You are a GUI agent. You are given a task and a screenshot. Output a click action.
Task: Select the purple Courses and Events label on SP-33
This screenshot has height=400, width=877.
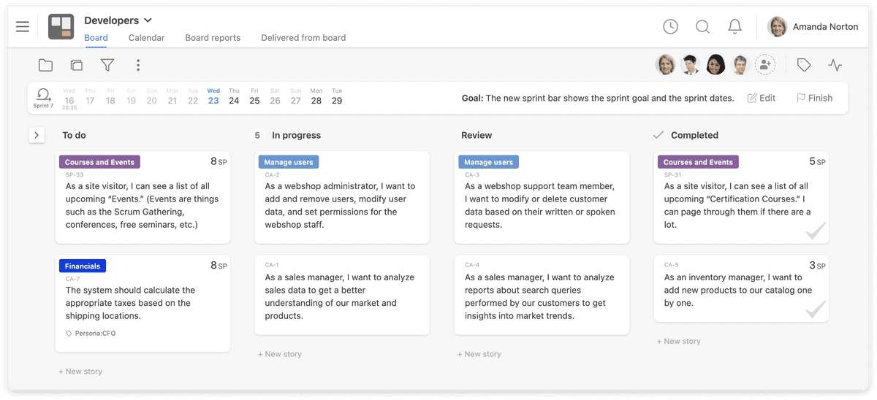pyautogui.click(x=99, y=162)
